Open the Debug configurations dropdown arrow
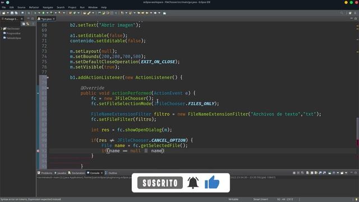 click(x=39, y=13)
